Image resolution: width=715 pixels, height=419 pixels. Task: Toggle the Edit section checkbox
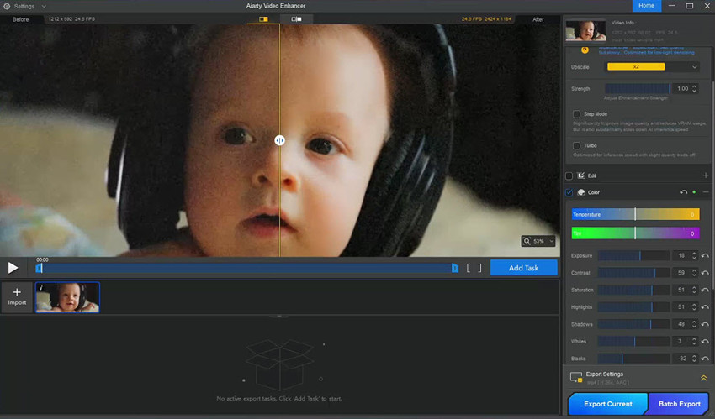click(569, 175)
